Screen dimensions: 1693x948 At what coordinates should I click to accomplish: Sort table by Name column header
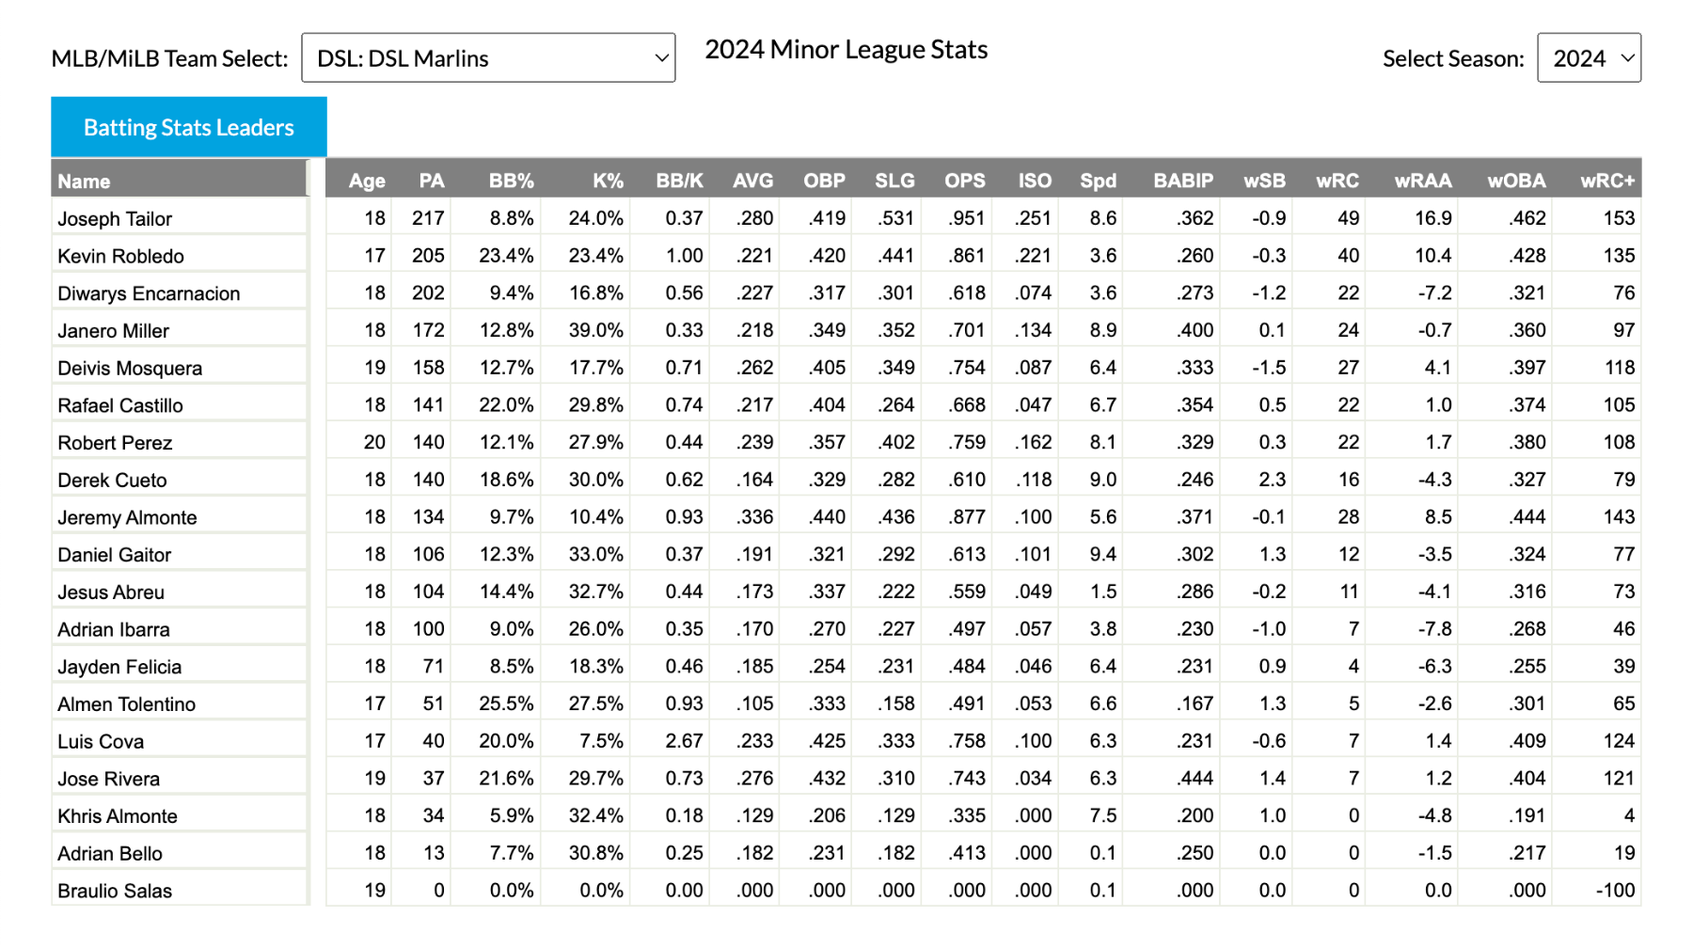click(x=84, y=182)
